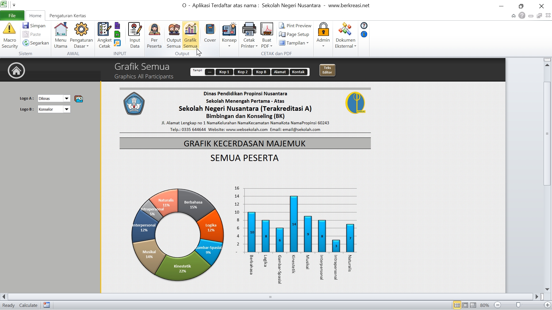
Task: Expand the Logo A dropdown
Action: 67,98
